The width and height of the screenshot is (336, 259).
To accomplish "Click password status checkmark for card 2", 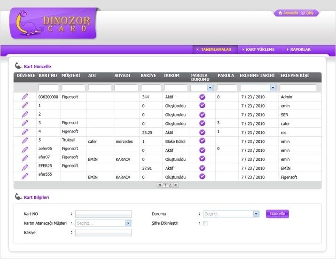I will [x=202, y=115].
